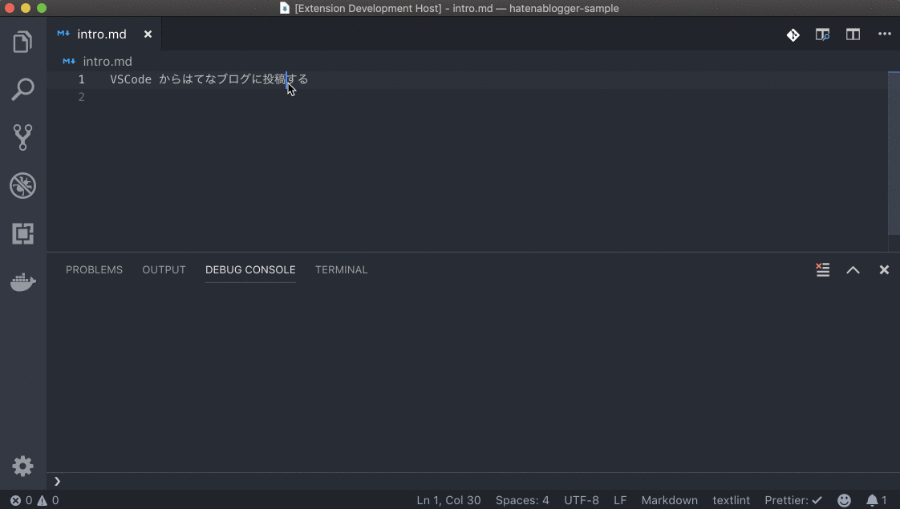
Task: Open the More Actions ellipsis menu
Action: tap(885, 34)
